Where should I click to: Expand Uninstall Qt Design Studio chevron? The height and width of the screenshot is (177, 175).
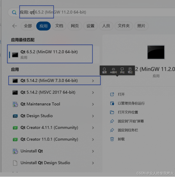[x=93, y=163]
